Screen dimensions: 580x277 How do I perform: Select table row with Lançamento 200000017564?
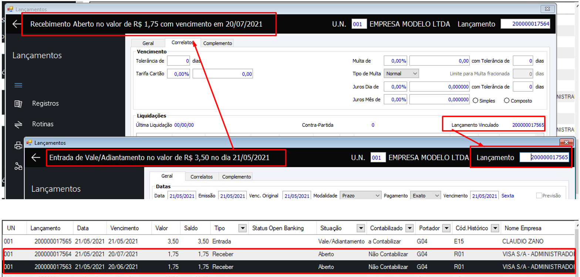pos(289,254)
